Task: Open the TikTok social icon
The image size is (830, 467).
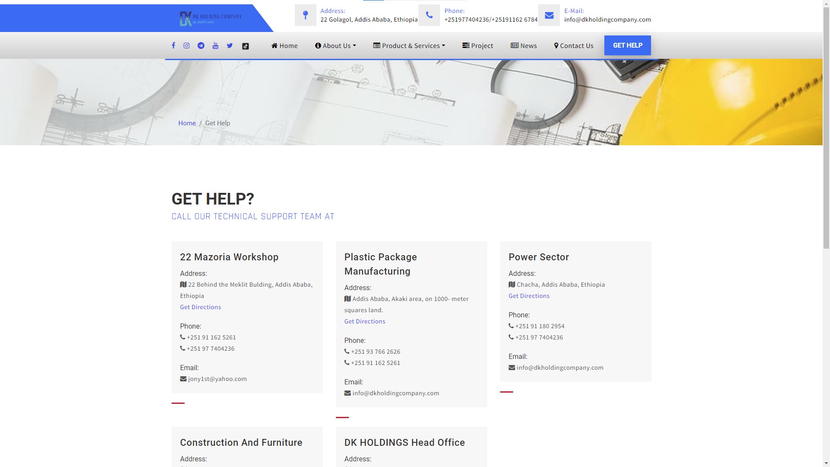Action: click(245, 46)
